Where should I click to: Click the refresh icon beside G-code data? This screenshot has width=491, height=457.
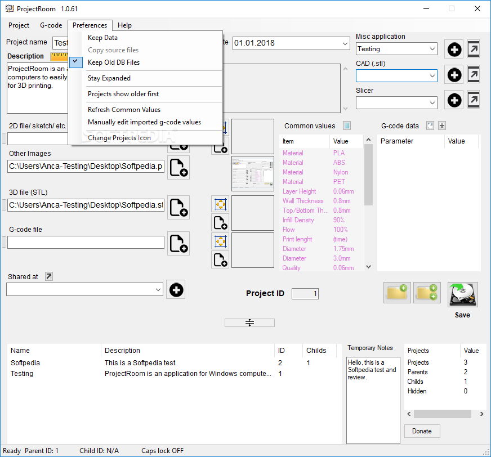[x=430, y=126]
